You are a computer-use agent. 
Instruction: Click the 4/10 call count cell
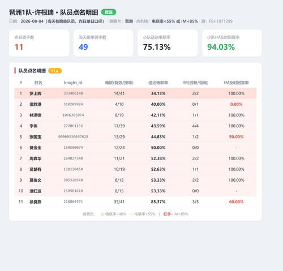[x=119, y=104]
